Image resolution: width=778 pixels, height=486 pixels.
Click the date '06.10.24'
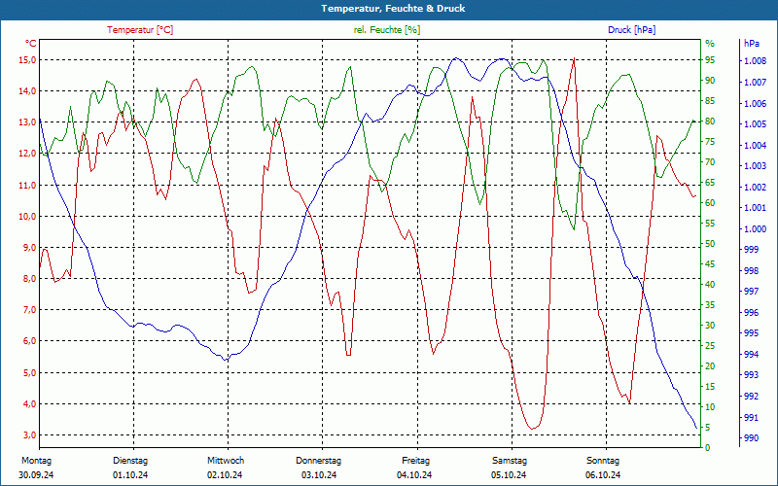click(603, 475)
